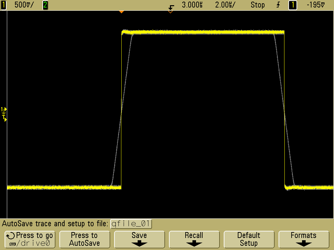Image resolution: width=334 pixels, height=250 pixels.
Task: Click the trigger level T marker on left edge
Action: 4,118
